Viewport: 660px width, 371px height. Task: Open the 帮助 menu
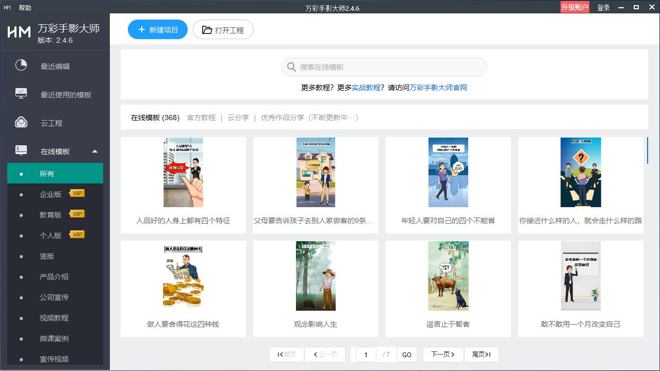[24, 7]
